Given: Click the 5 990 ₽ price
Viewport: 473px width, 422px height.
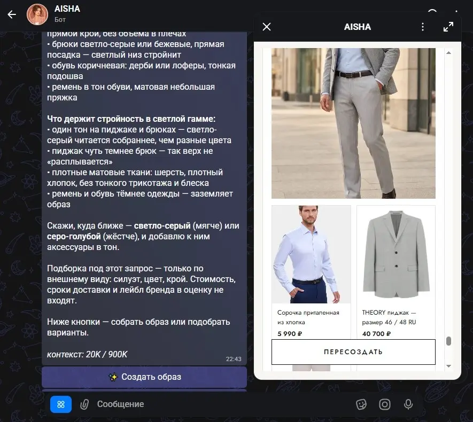Looking at the screenshot, I should (x=290, y=334).
